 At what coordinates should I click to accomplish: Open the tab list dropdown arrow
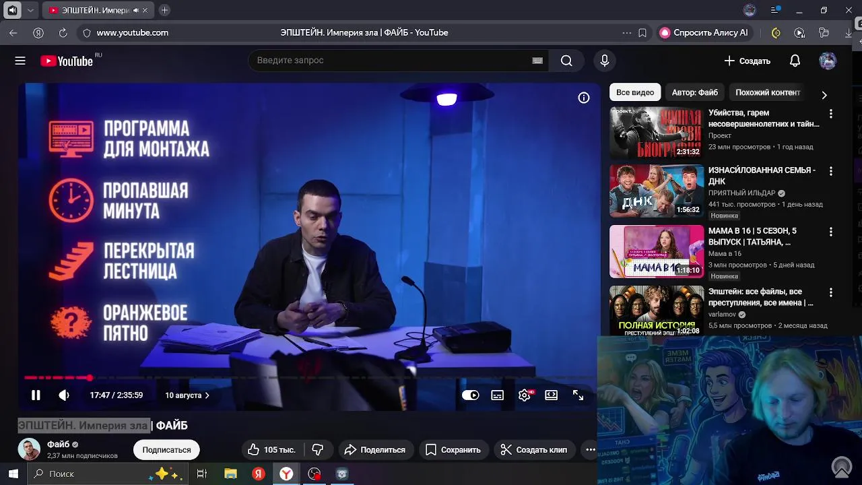pyautogui.click(x=30, y=10)
